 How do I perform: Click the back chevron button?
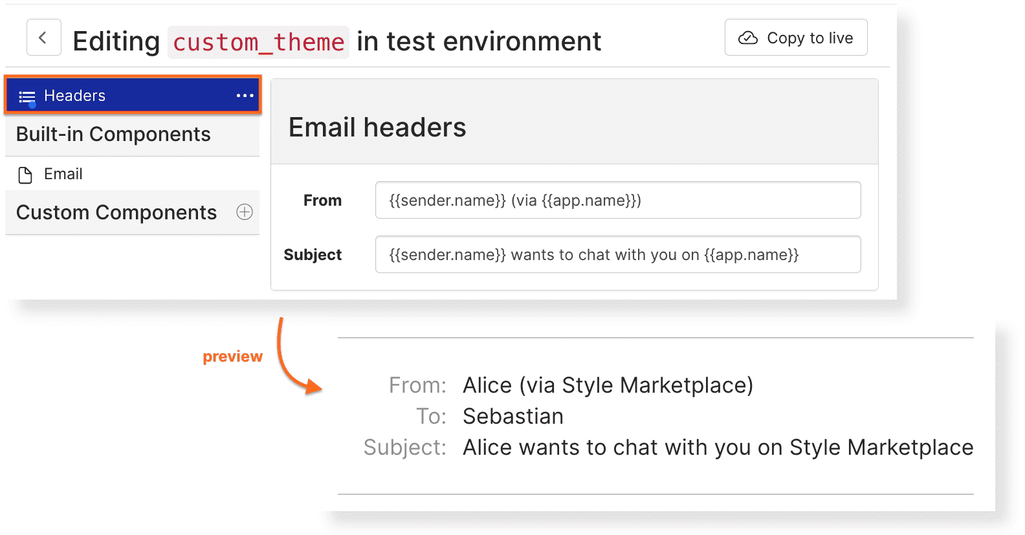click(43, 38)
